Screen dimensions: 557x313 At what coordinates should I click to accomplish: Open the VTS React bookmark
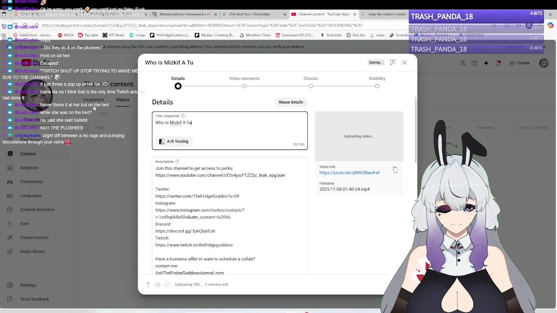pos(113,35)
